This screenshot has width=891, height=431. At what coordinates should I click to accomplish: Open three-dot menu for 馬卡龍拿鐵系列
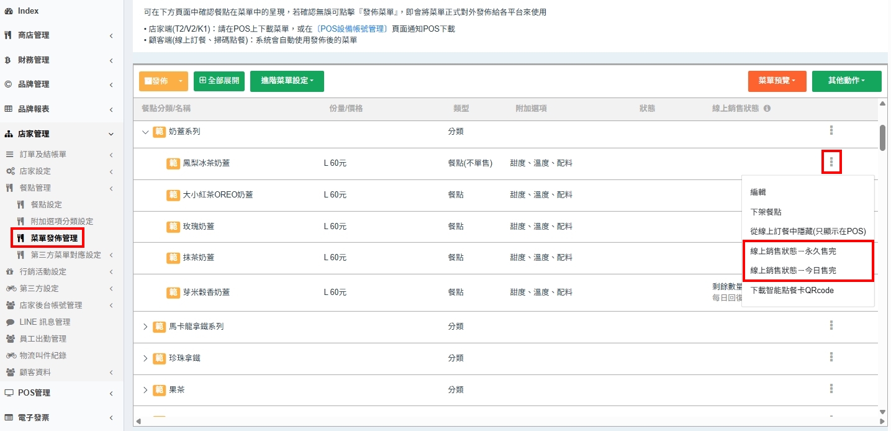(831, 325)
